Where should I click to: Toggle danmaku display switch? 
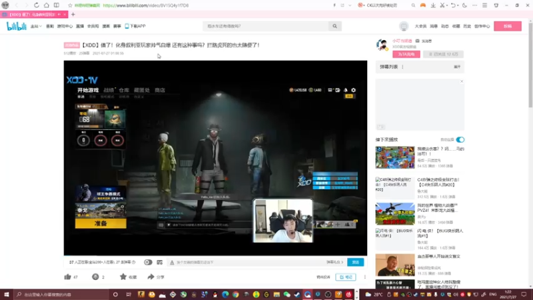pyautogui.click(x=148, y=262)
